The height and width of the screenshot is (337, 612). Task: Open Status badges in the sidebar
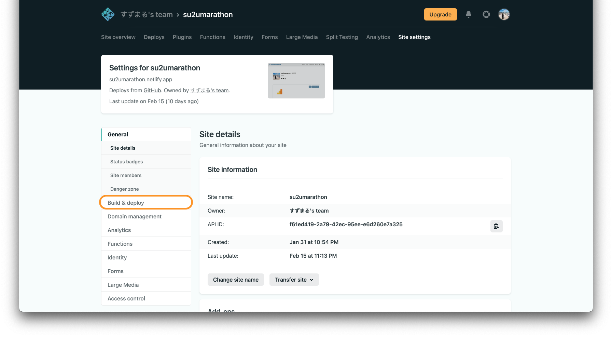[146, 162]
